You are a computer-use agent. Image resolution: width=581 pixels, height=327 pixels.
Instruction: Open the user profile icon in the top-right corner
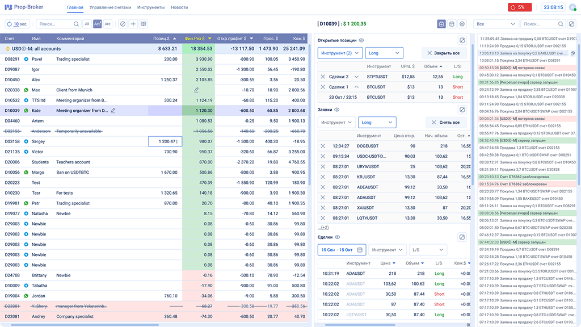point(572,7)
